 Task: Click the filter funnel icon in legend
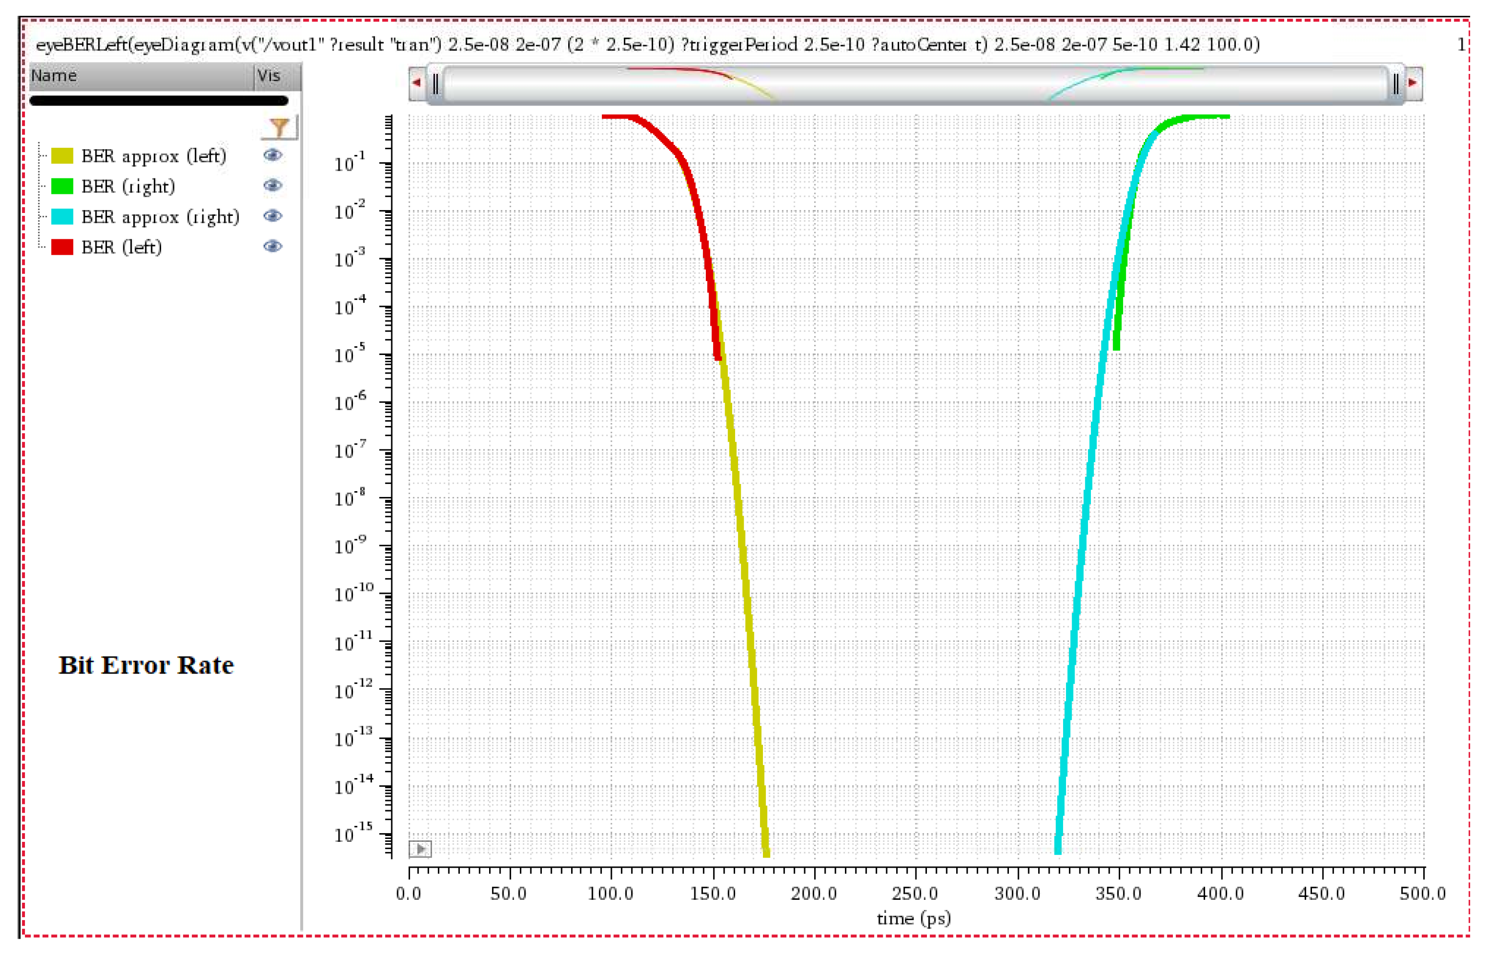pyautogui.click(x=279, y=128)
